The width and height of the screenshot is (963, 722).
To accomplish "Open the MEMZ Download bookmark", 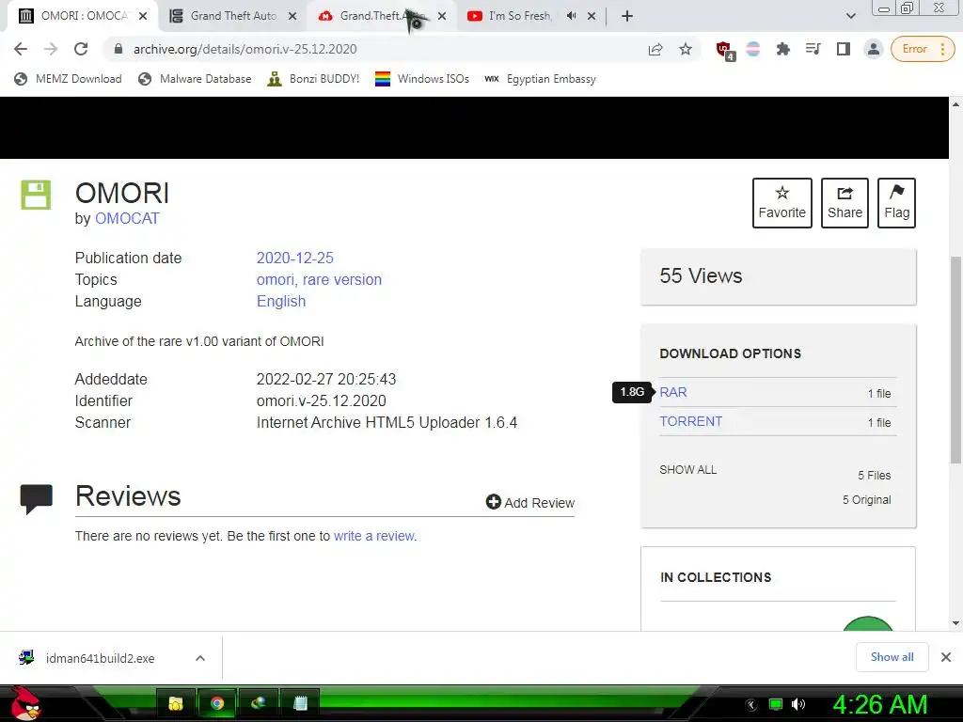I will point(68,79).
